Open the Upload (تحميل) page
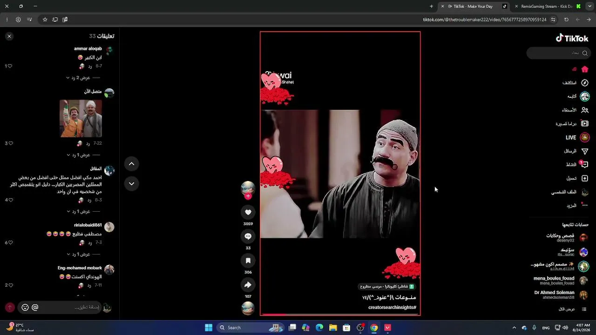The image size is (596, 335). (577, 178)
